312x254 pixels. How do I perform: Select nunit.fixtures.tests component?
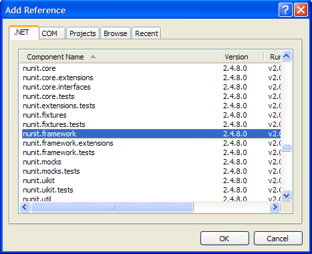point(54,124)
